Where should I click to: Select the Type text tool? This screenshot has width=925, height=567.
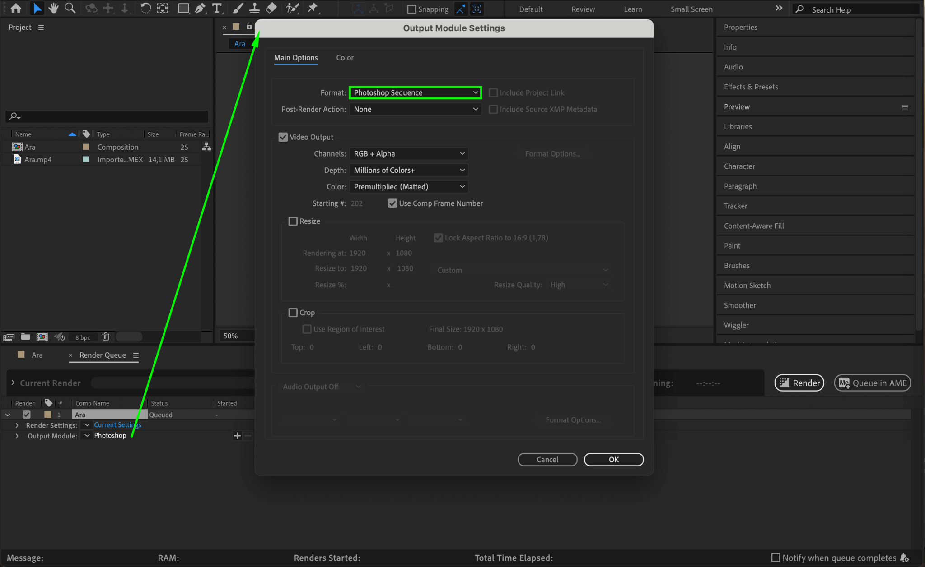[217, 8]
